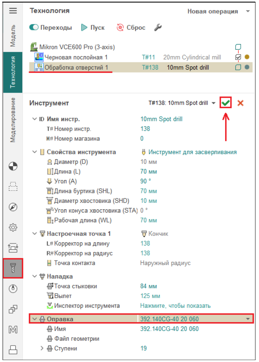Select the tool icon in the sidebar

(x=13, y=269)
